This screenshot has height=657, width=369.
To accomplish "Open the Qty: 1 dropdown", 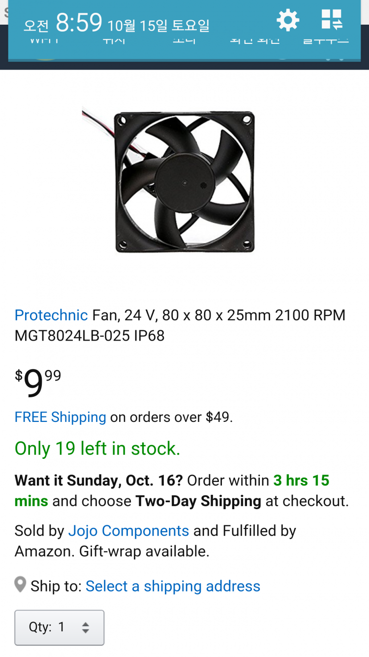I will 59,627.
